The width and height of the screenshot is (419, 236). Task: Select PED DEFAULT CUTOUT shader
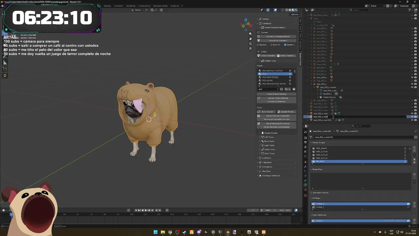(x=273, y=70)
